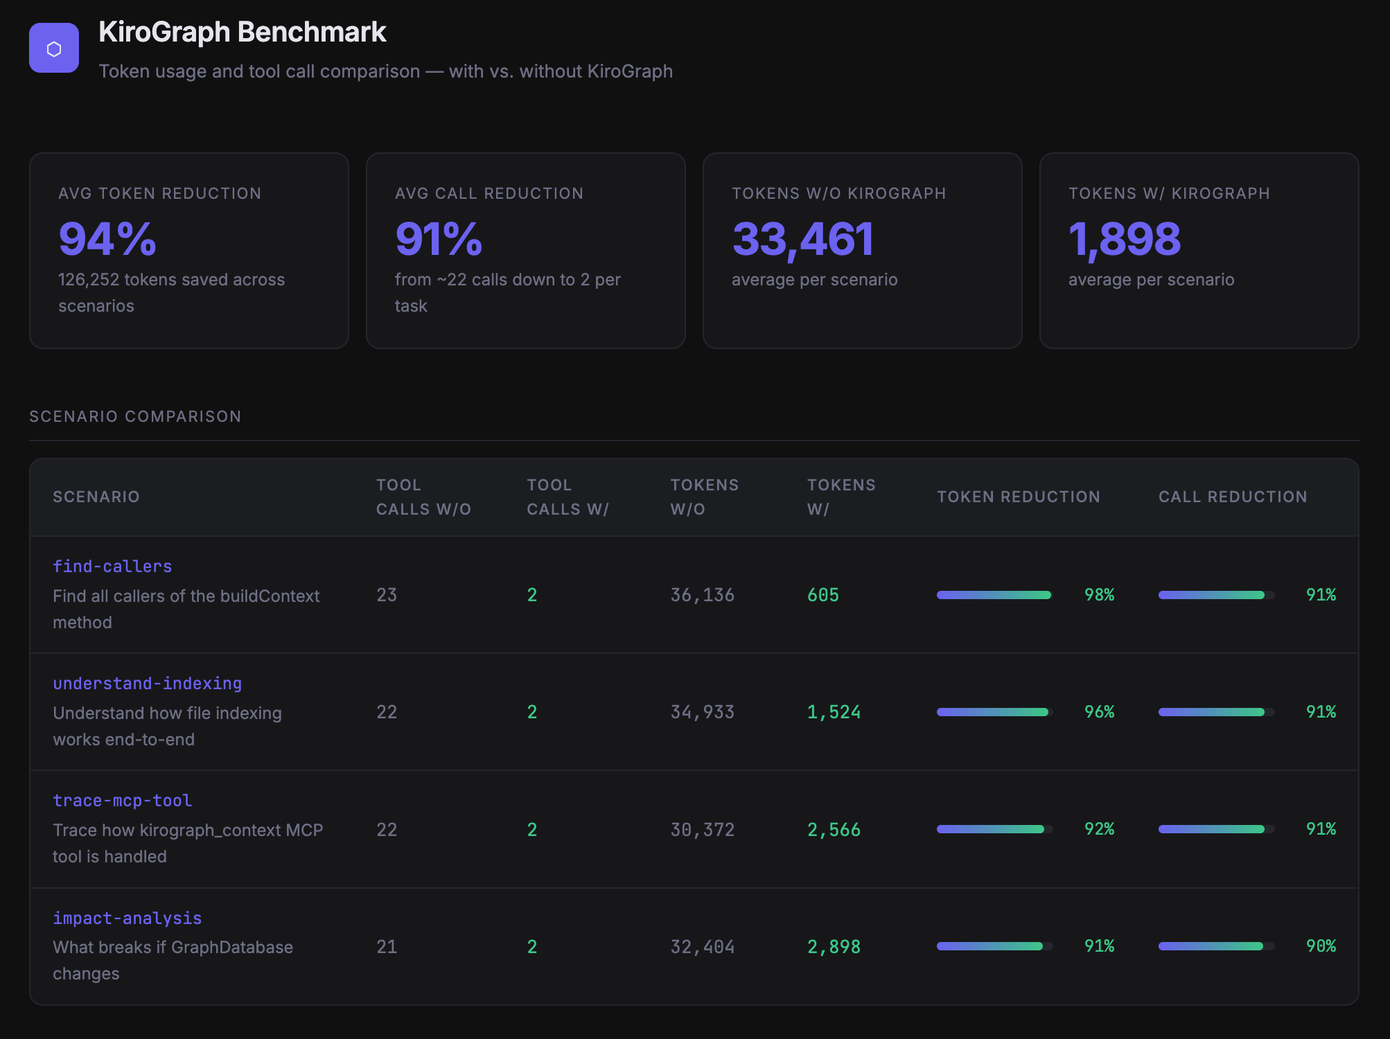The width and height of the screenshot is (1390, 1039).
Task: Click the 91% token reduction value for impact-analysis
Action: (1100, 946)
